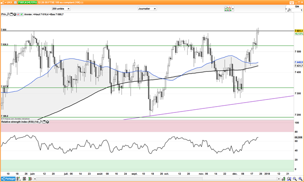Click the blue 7 448,9 moving average value

(299, 62)
